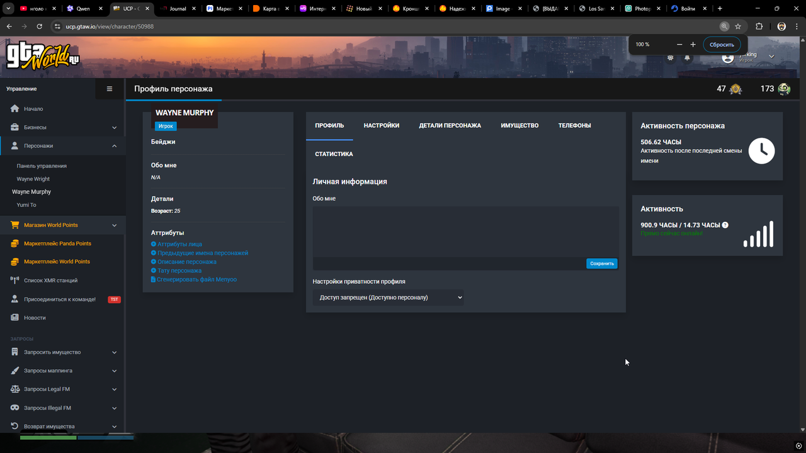Switch to the ПРОФИЛЬ tab
The width and height of the screenshot is (806, 453).
[x=329, y=126]
